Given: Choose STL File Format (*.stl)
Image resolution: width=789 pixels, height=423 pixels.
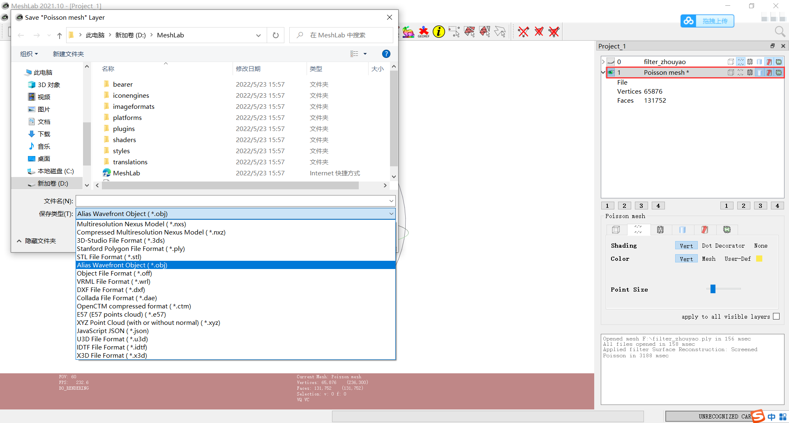Looking at the screenshot, I should coord(236,257).
